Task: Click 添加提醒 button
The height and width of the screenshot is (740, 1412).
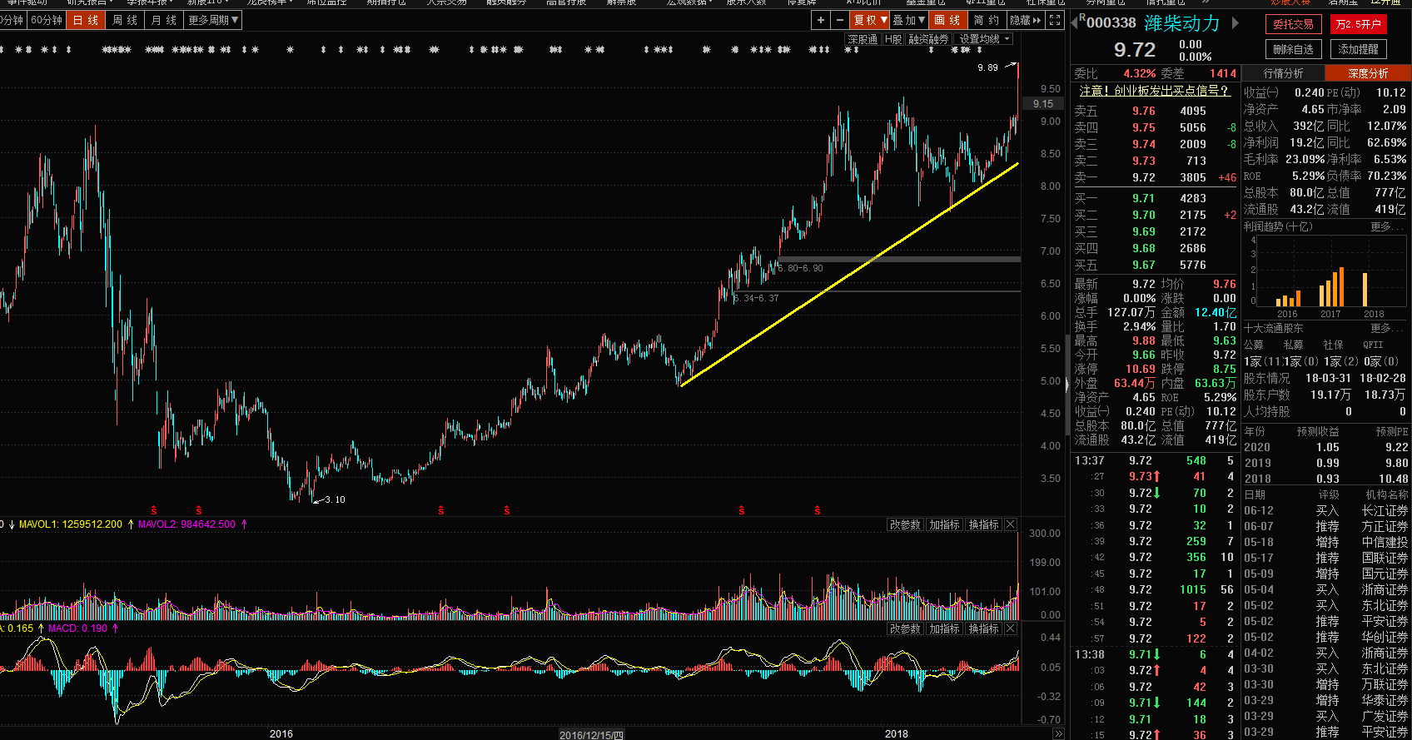Action: click(1358, 49)
